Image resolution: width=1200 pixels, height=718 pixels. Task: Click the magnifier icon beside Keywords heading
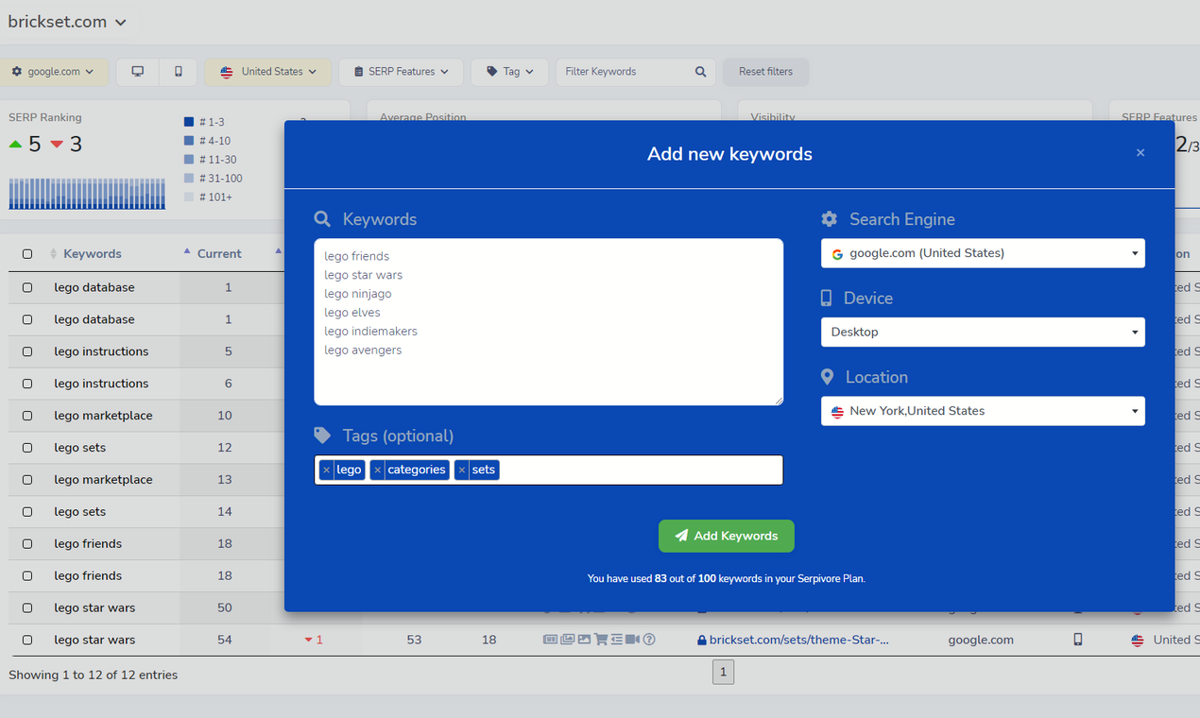coord(322,219)
